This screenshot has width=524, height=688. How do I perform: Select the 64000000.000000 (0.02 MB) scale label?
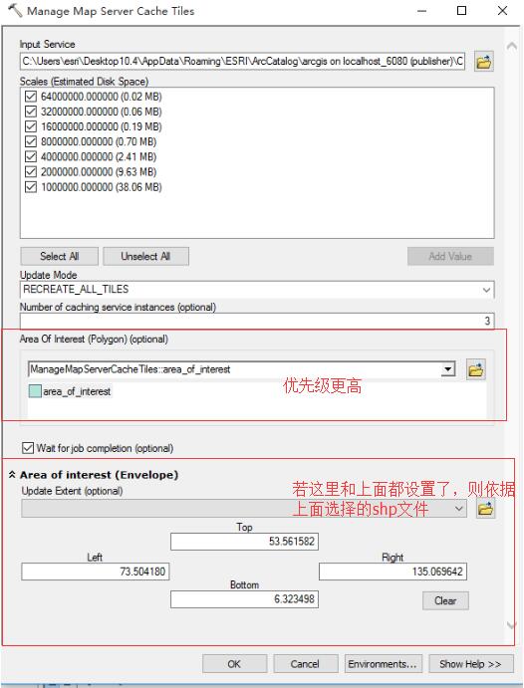click(102, 97)
